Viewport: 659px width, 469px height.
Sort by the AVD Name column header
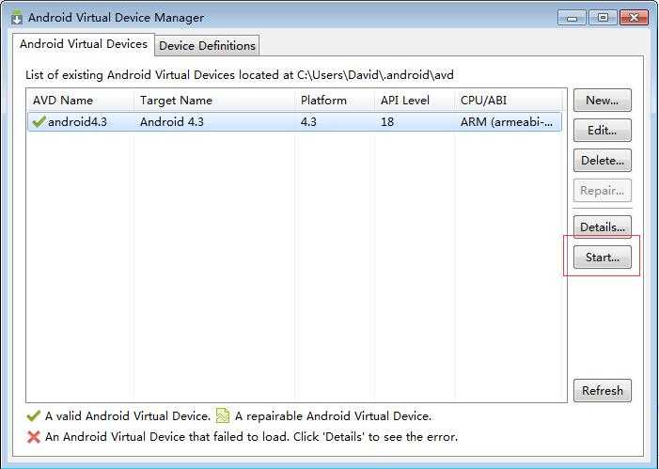point(81,101)
